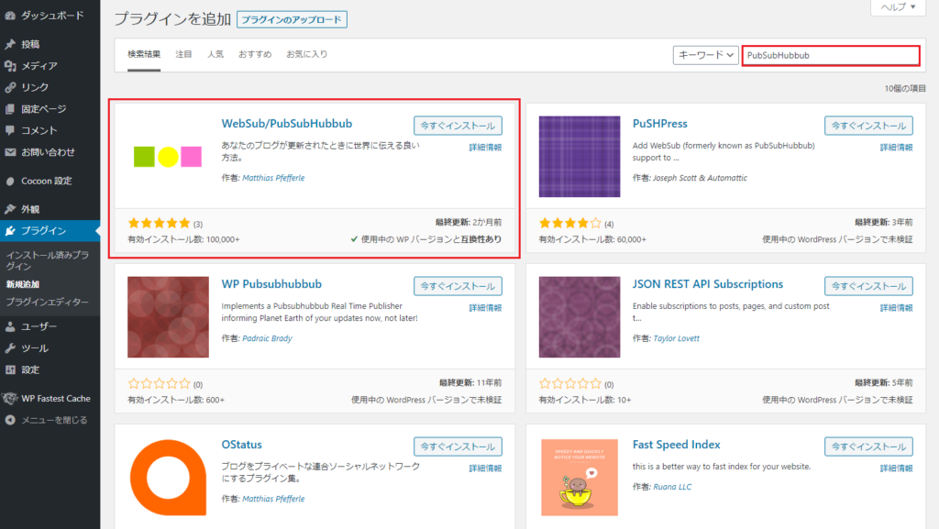The image size is (939, 529).
Task: Click the purple PuSHPress plugin thumbnail
Action: (580, 157)
